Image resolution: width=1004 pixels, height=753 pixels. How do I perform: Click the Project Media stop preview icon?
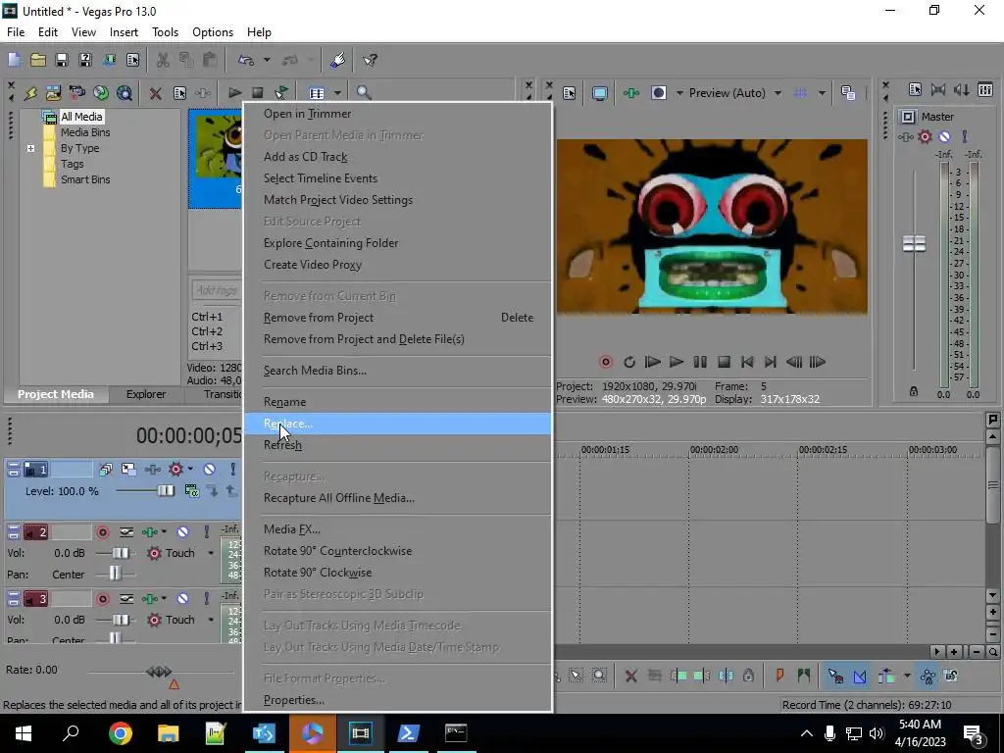click(x=258, y=93)
